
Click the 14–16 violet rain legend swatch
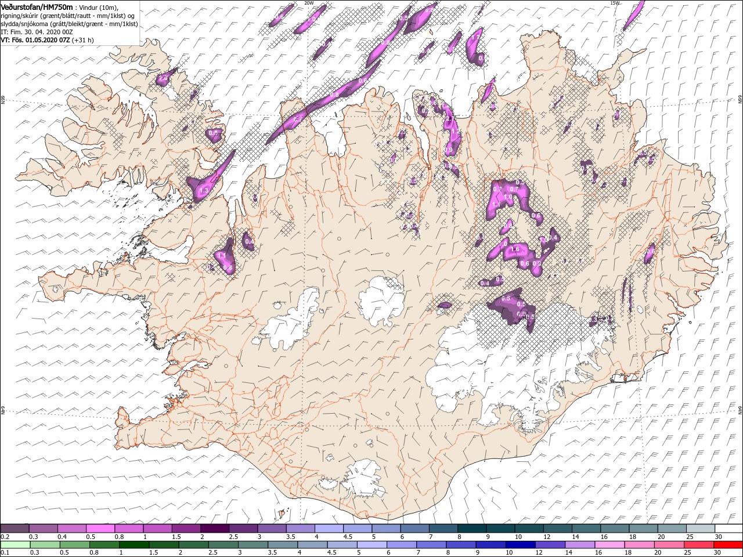click(579, 545)
